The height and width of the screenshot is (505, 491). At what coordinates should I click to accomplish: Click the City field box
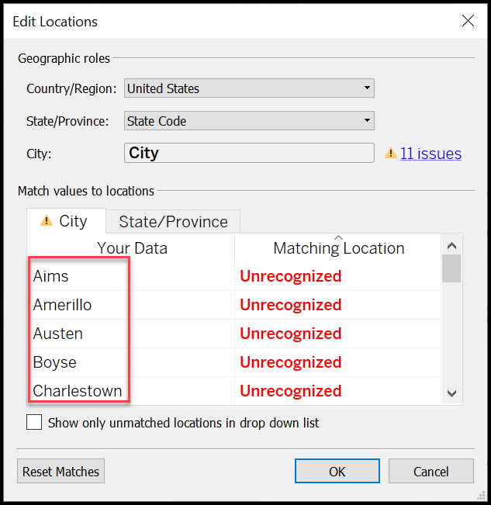pyautogui.click(x=249, y=153)
